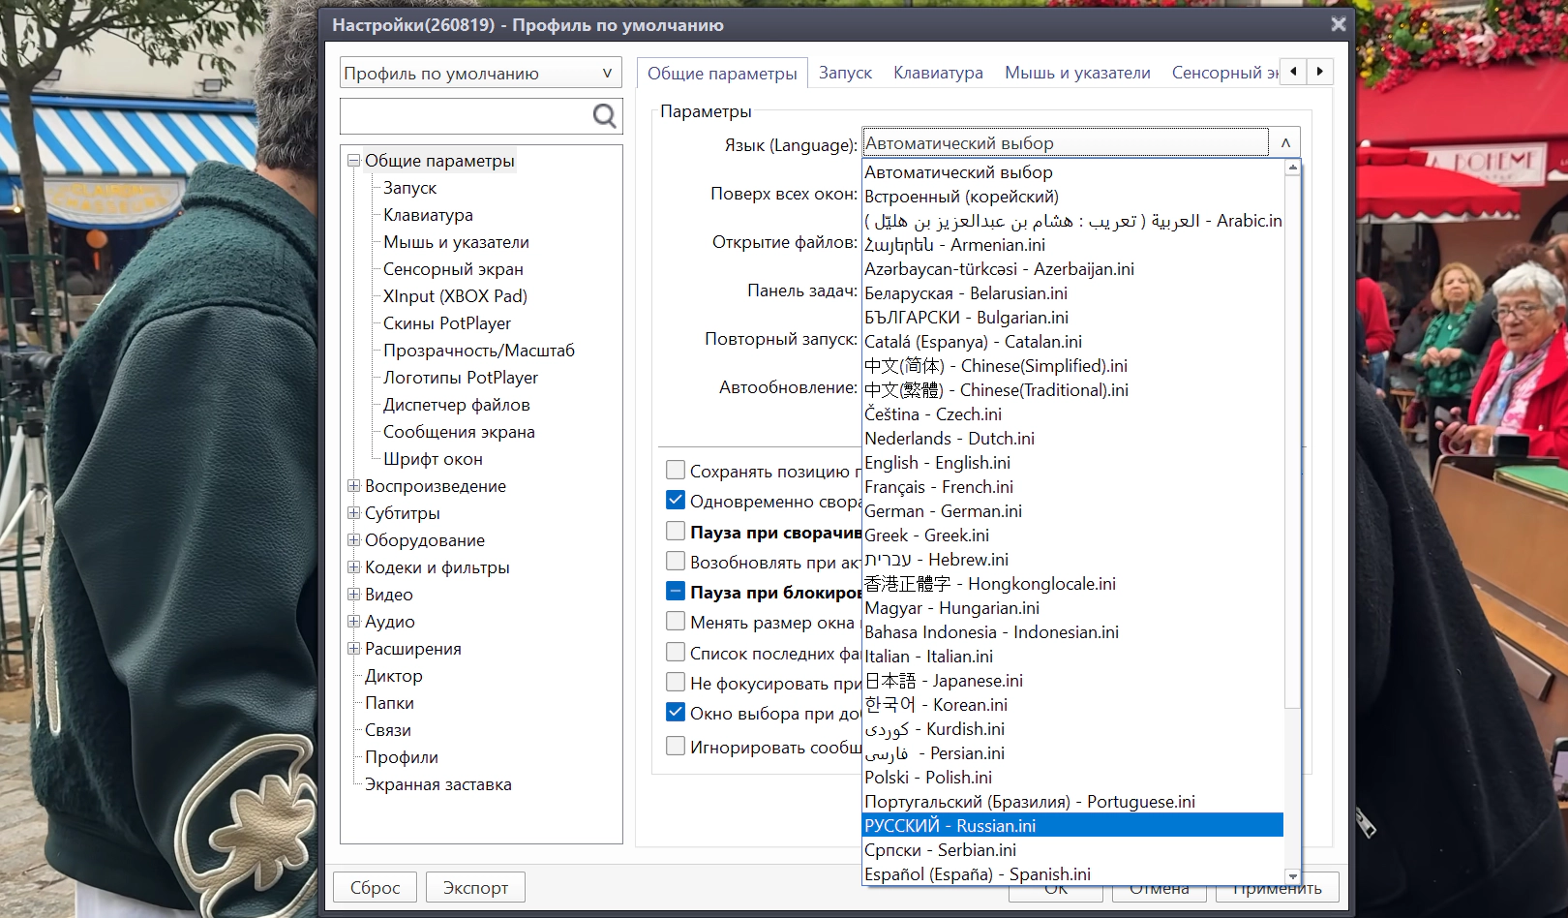
Task: Collapse the language dropdown arrow
Action: pos(1285,143)
